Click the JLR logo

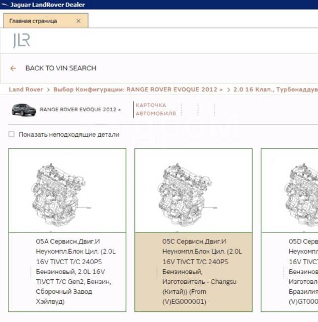point(22,41)
